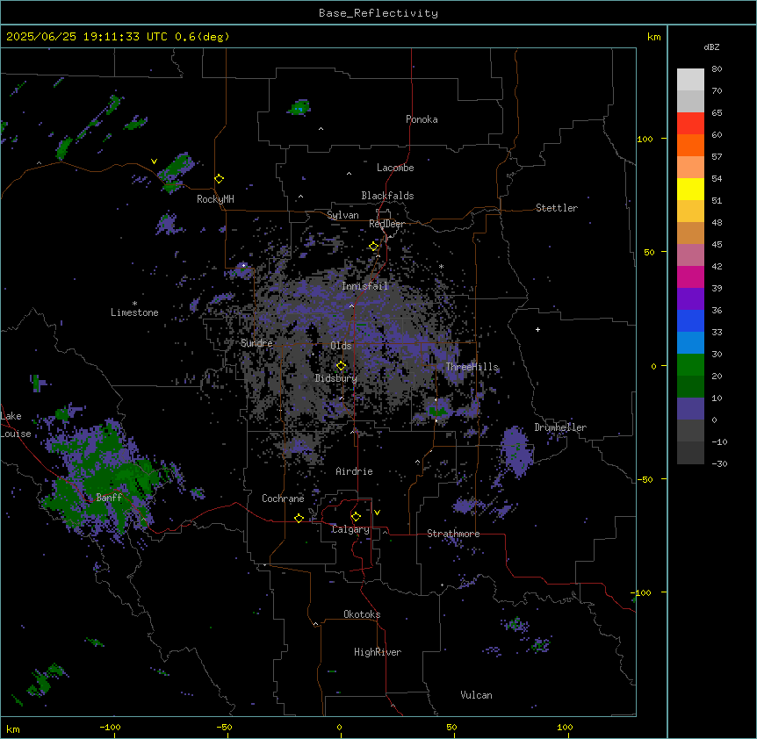757x739 pixels.
Task: Click the Sylvan label
Action: coord(342,215)
